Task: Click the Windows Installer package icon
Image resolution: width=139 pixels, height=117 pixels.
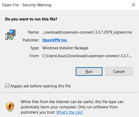Action: [x=10, y=35]
